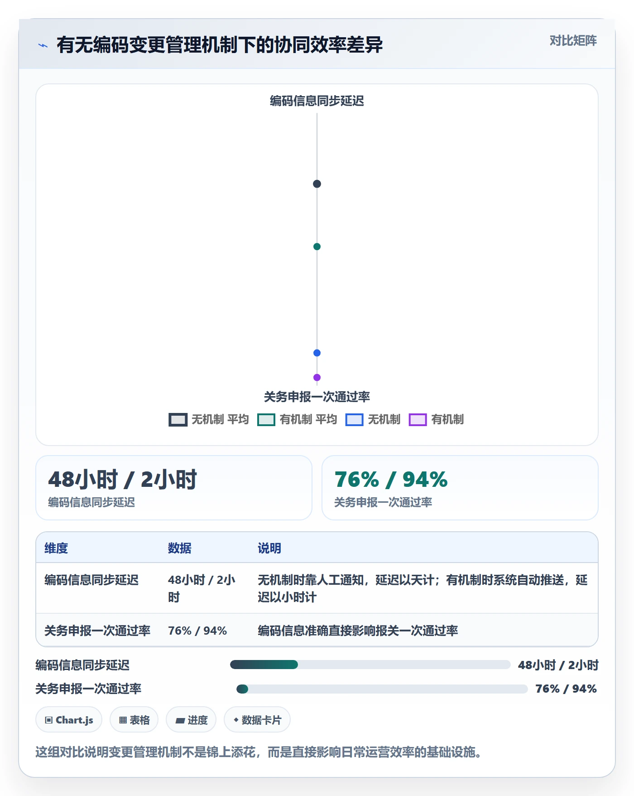Click the dark 无机制 平均 data point
This screenshot has height=796, width=634.
pos(317,184)
